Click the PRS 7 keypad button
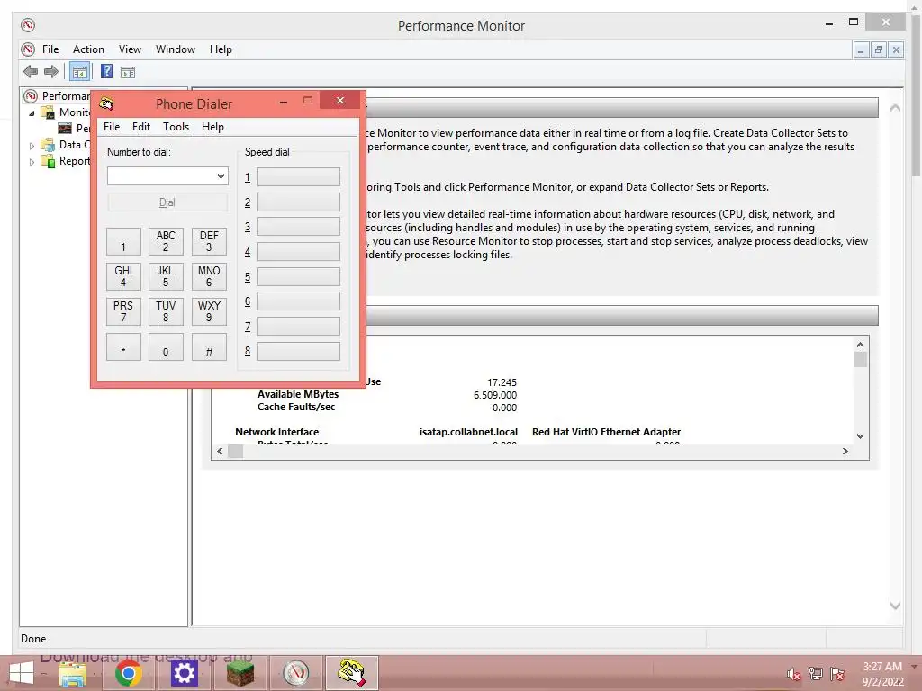 (123, 312)
